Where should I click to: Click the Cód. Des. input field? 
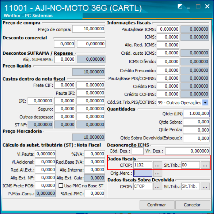(x=138, y=151)
